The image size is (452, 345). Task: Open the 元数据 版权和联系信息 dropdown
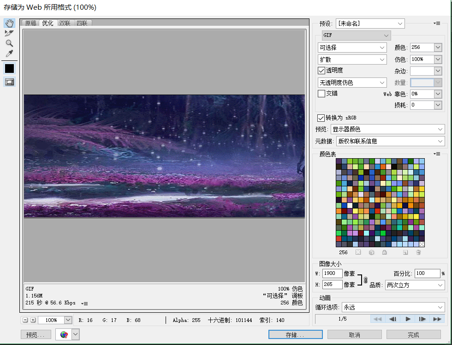point(391,141)
